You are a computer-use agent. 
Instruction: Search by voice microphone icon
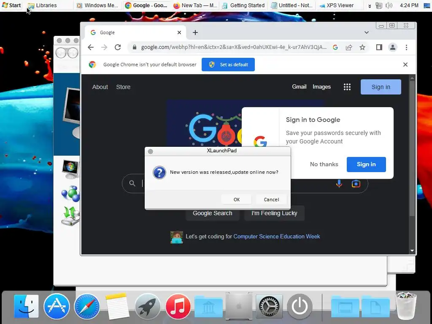(x=339, y=184)
